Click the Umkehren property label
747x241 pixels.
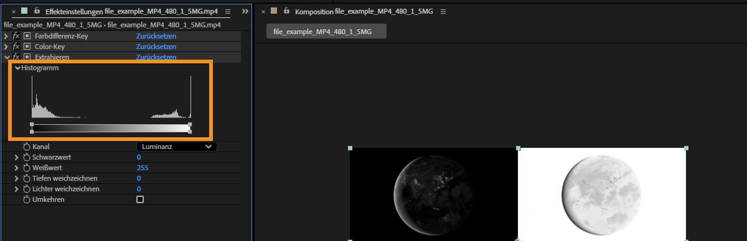(49, 199)
